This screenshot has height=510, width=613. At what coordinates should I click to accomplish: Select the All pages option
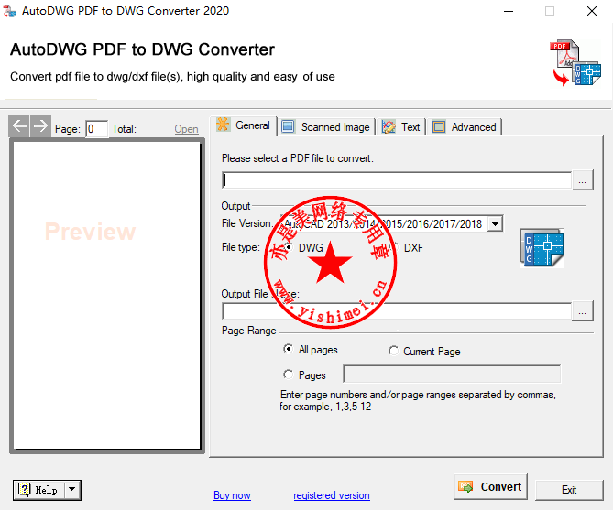(289, 349)
